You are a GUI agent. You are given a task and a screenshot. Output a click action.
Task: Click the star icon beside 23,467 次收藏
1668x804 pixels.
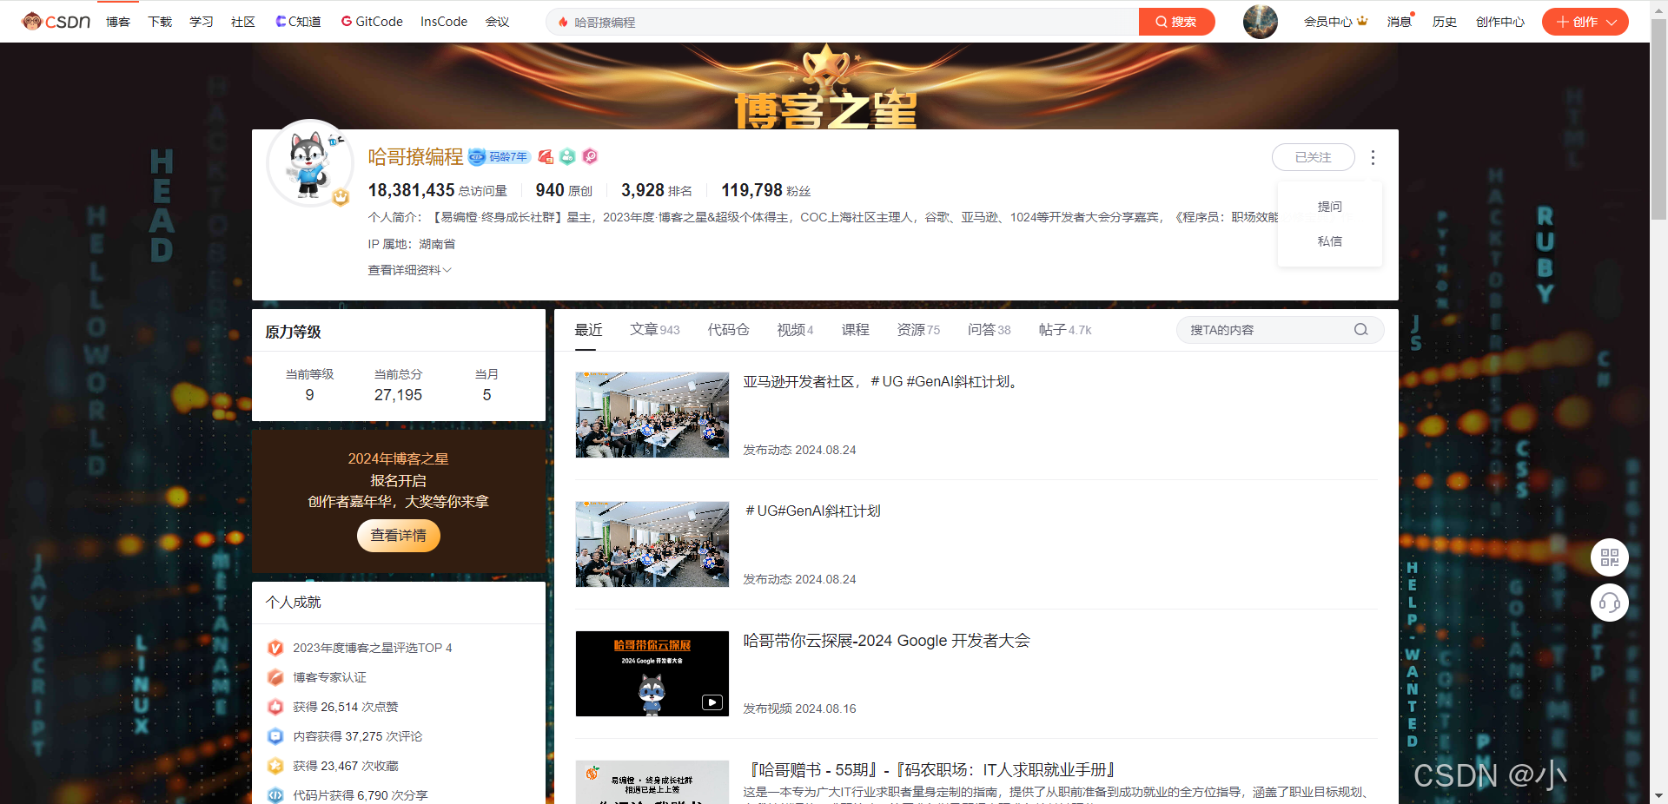[x=275, y=766]
